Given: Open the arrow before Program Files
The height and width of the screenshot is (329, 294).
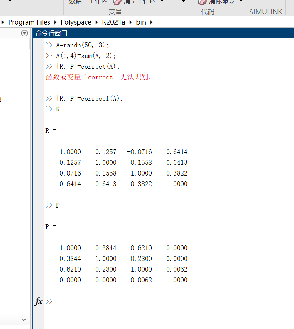Looking at the screenshot, I should [x=3, y=22].
